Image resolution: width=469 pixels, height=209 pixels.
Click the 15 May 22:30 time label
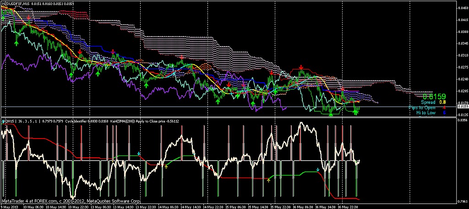coord(280,207)
